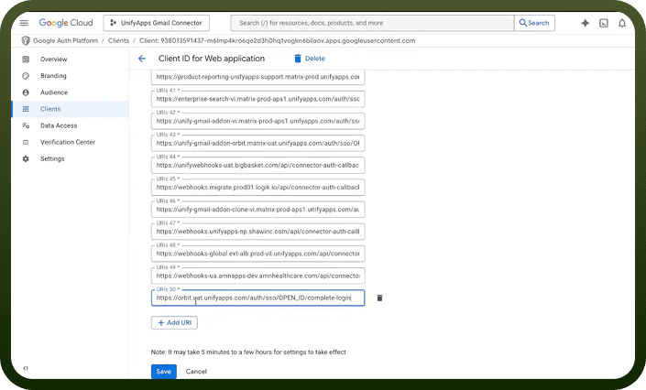The width and height of the screenshot is (646, 390).
Task: Click into the URIs 50 orbit.uat field
Action: coord(257,298)
